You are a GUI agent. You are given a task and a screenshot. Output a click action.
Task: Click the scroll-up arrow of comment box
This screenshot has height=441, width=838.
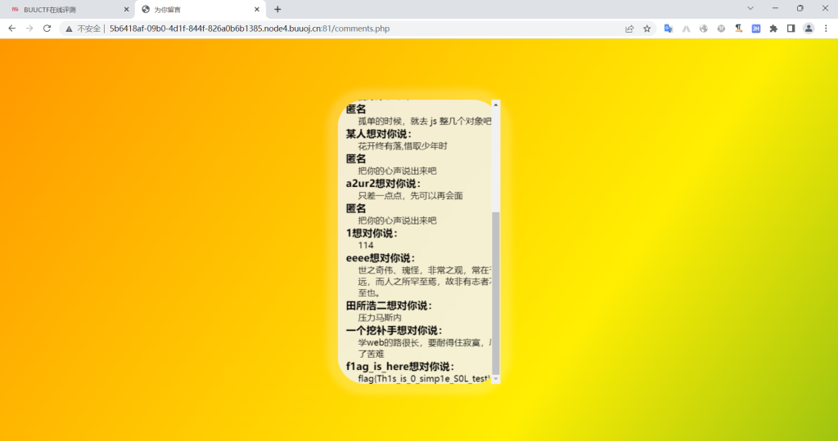[495, 105]
